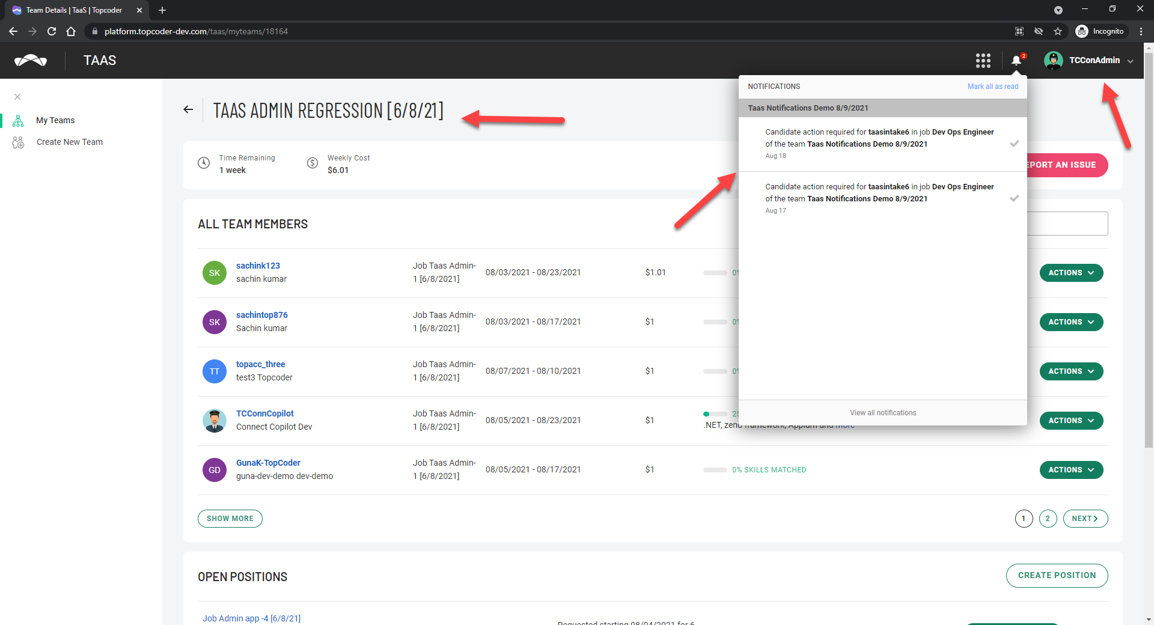Viewport: 1154px width, 625px height.
Task: Click the Create Position button
Action: [x=1057, y=576]
